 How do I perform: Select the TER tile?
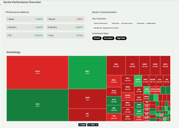[x=147, y=103]
